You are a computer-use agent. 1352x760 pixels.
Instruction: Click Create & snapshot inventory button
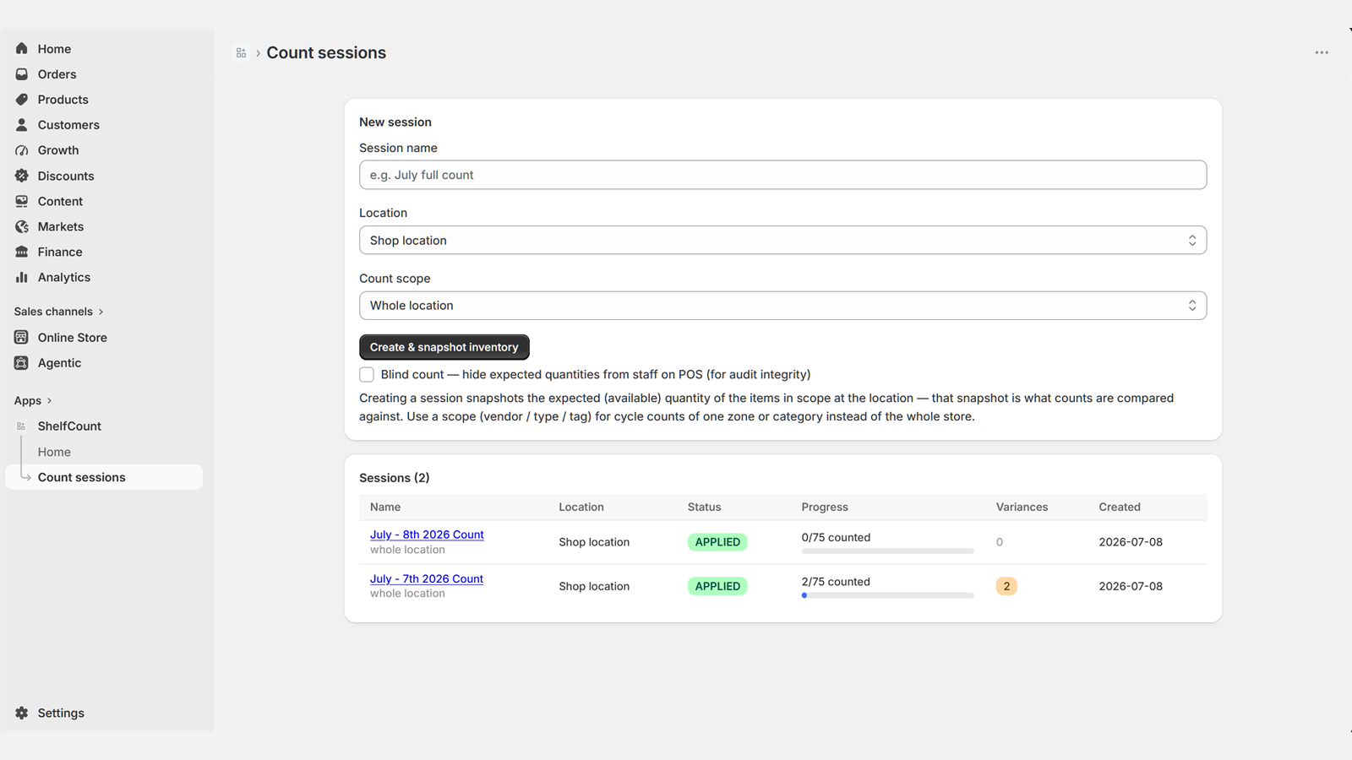[444, 347]
